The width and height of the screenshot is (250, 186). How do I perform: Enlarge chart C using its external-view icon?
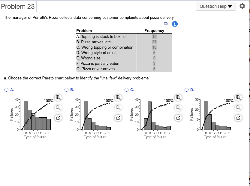point(178,118)
